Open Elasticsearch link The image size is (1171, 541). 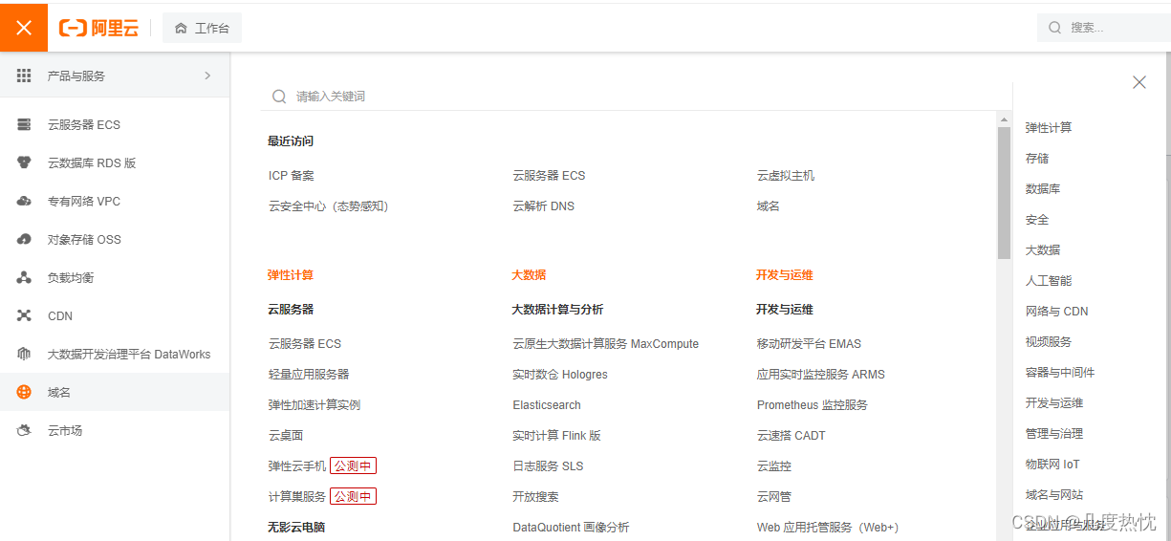547,405
